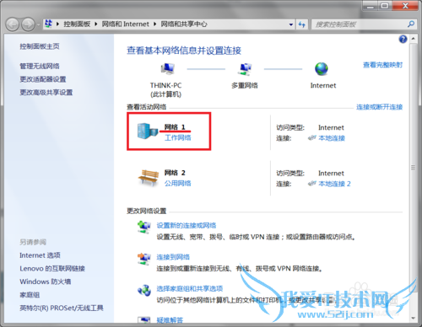Open the 查看完整映射 link
The height and width of the screenshot is (327, 422).
click(382, 65)
